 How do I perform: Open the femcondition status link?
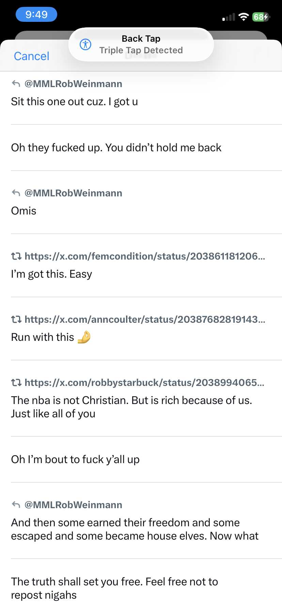pyautogui.click(x=144, y=256)
